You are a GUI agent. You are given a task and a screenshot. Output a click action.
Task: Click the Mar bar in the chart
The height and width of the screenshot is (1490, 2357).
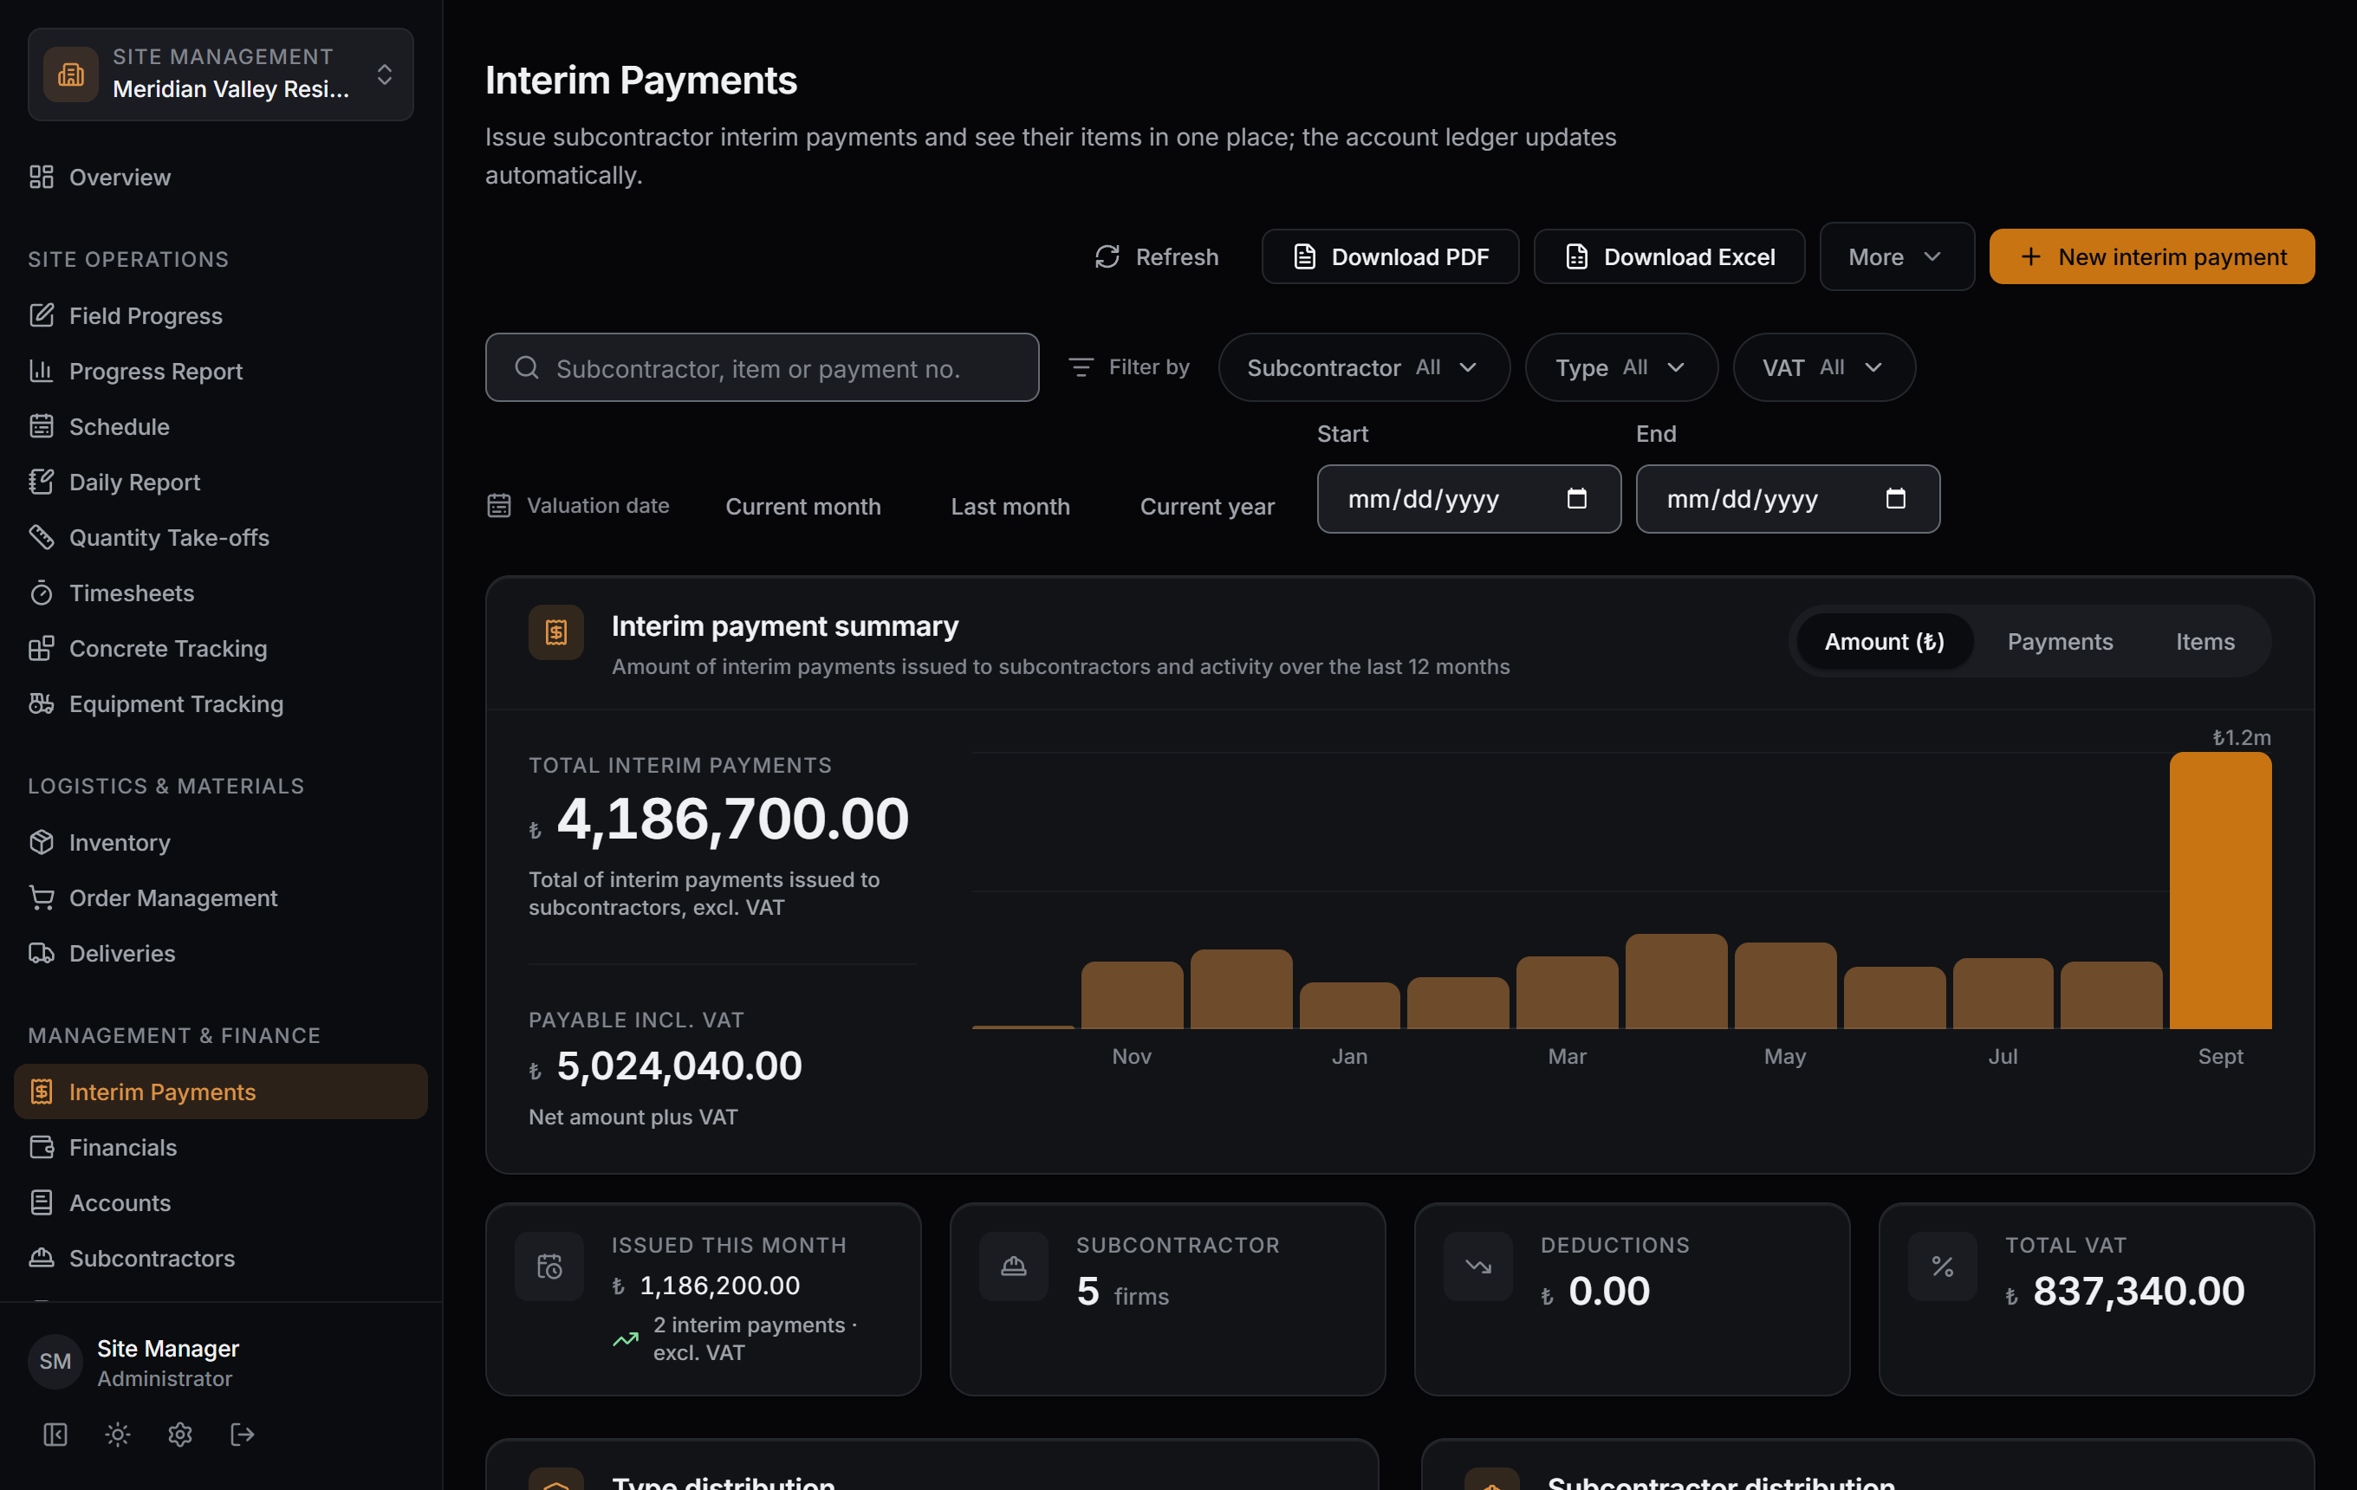[1566, 992]
